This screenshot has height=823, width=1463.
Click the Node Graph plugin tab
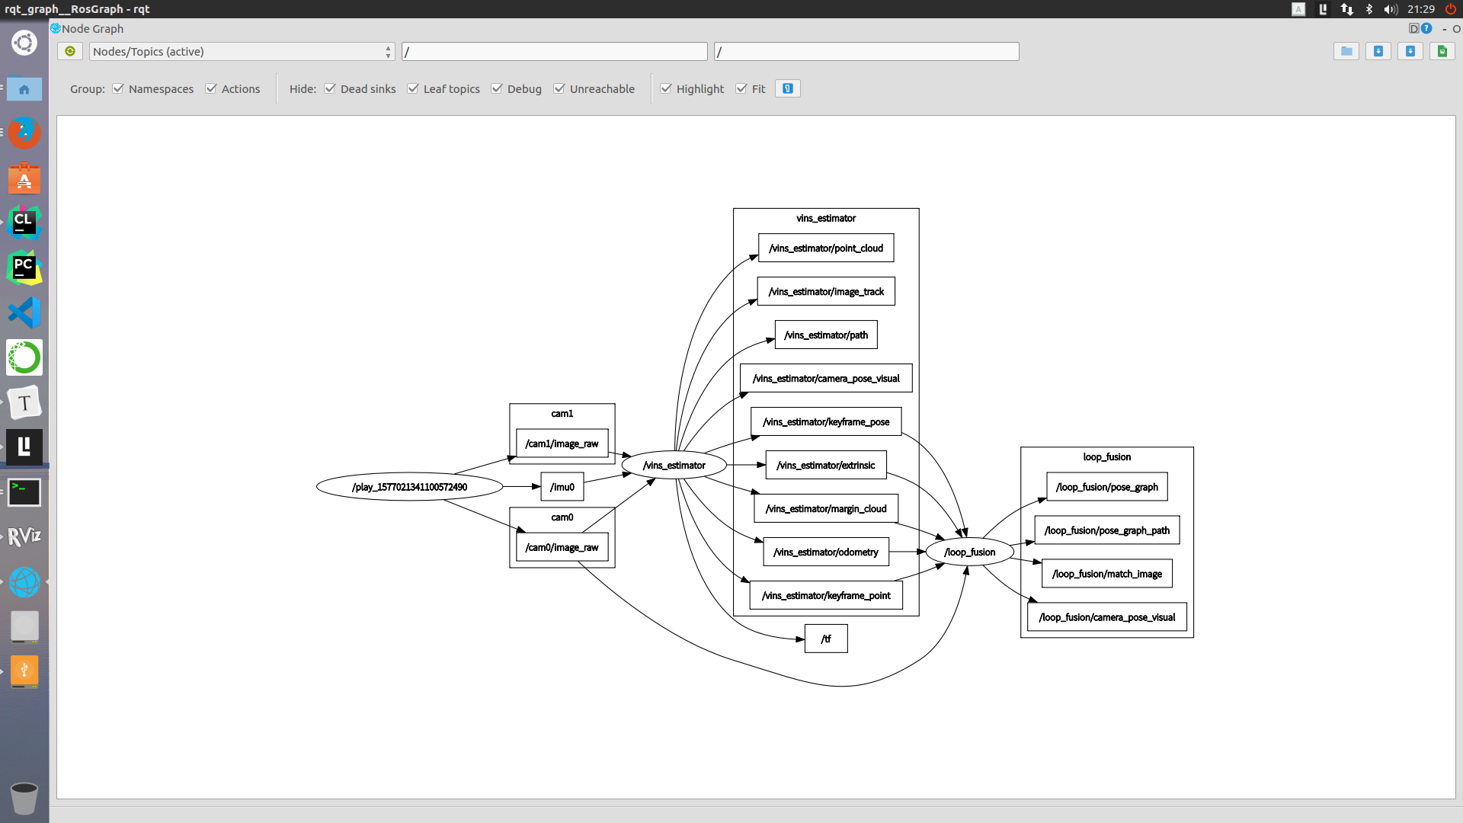pyautogui.click(x=86, y=28)
